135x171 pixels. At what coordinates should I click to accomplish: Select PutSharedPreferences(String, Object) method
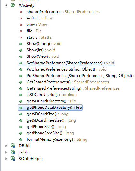coord(67,69)
